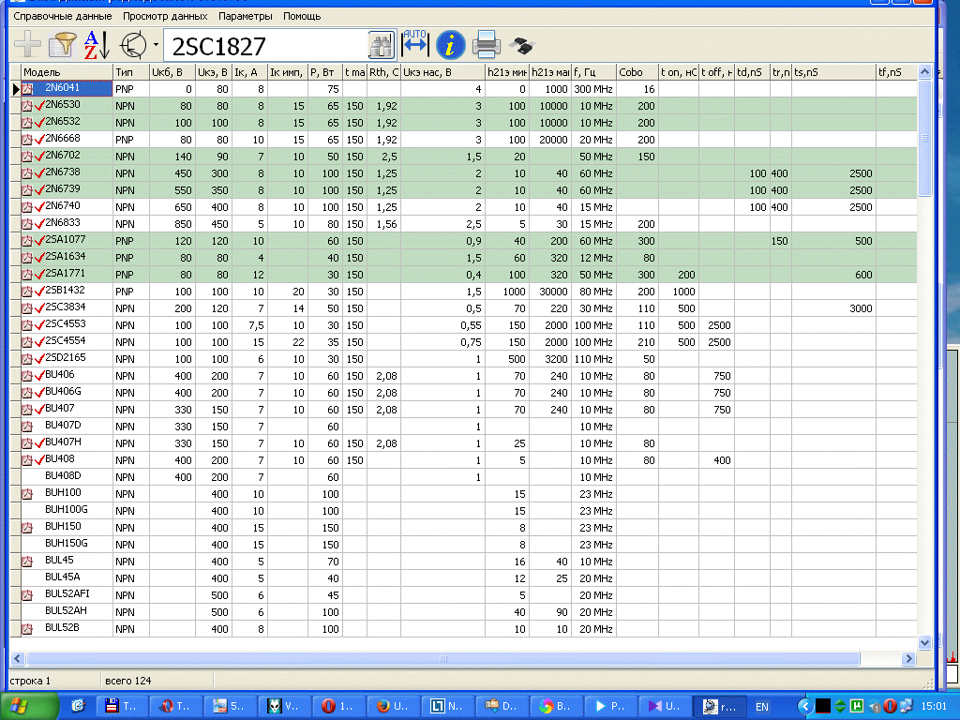Click the grey plus add-record icon
Viewport: 960px width, 720px height.
[x=27, y=45]
